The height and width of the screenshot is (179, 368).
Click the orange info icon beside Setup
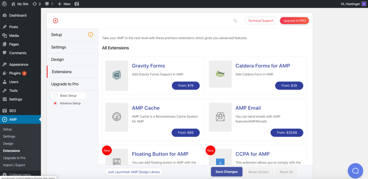pyautogui.click(x=91, y=35)
